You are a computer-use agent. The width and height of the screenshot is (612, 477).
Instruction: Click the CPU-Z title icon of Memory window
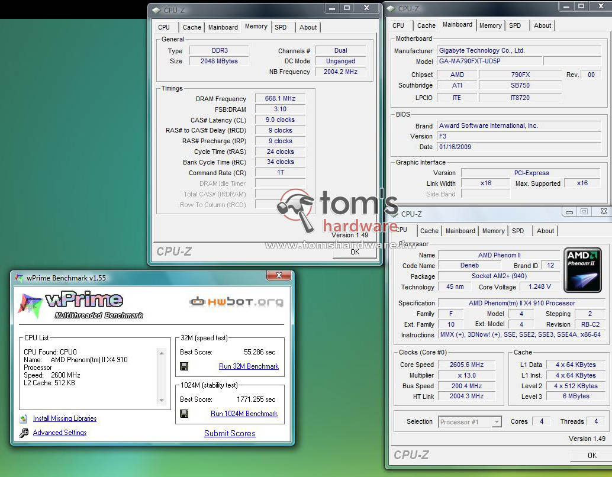(156, 10)
